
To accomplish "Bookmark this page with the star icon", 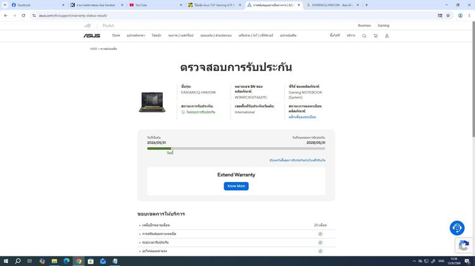I will click(x=448, y=15).
